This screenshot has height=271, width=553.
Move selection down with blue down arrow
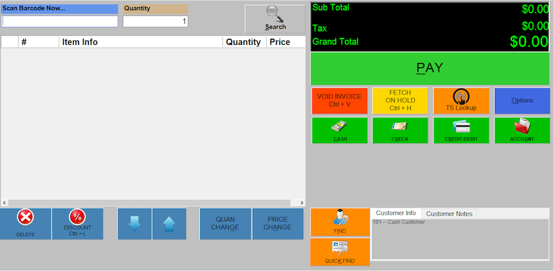(134, 224)
